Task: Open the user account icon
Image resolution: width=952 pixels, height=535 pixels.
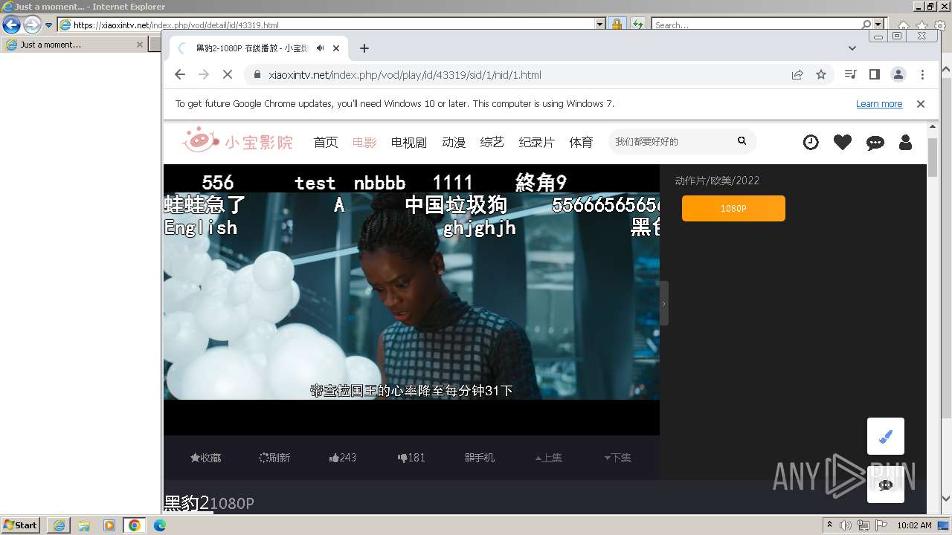Action: click(905, 142)
